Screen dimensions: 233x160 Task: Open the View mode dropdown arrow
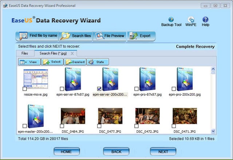26,62
